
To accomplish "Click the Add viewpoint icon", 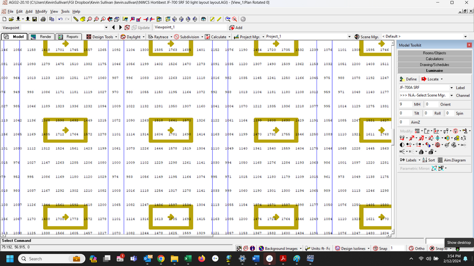I will 235,27.
